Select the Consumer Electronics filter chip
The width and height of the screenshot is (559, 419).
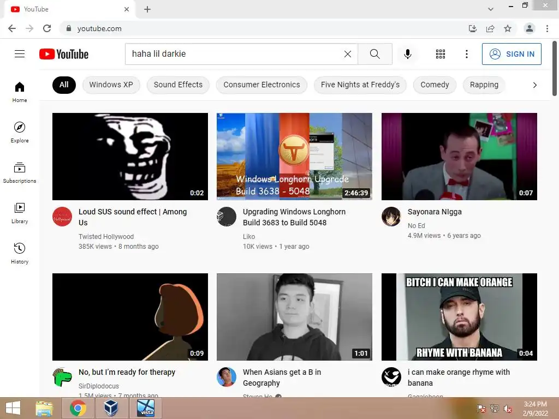pos(261,85)
